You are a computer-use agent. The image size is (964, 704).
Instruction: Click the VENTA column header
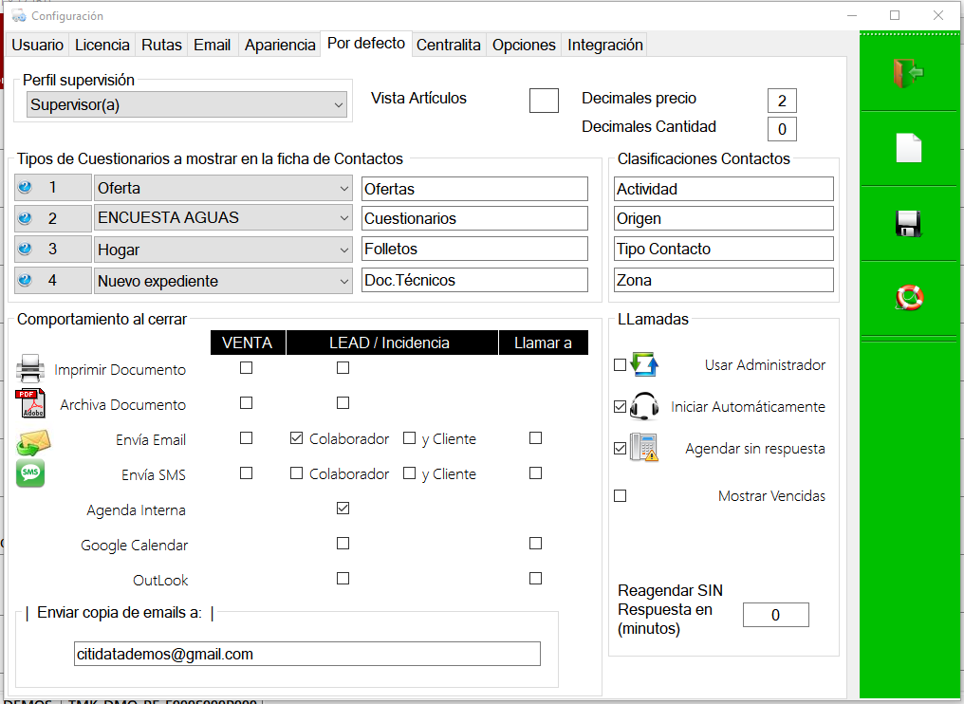[247, 343]
